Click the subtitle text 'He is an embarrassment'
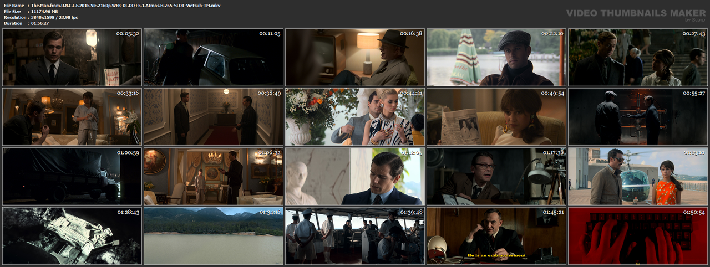 tap(496, 255)
